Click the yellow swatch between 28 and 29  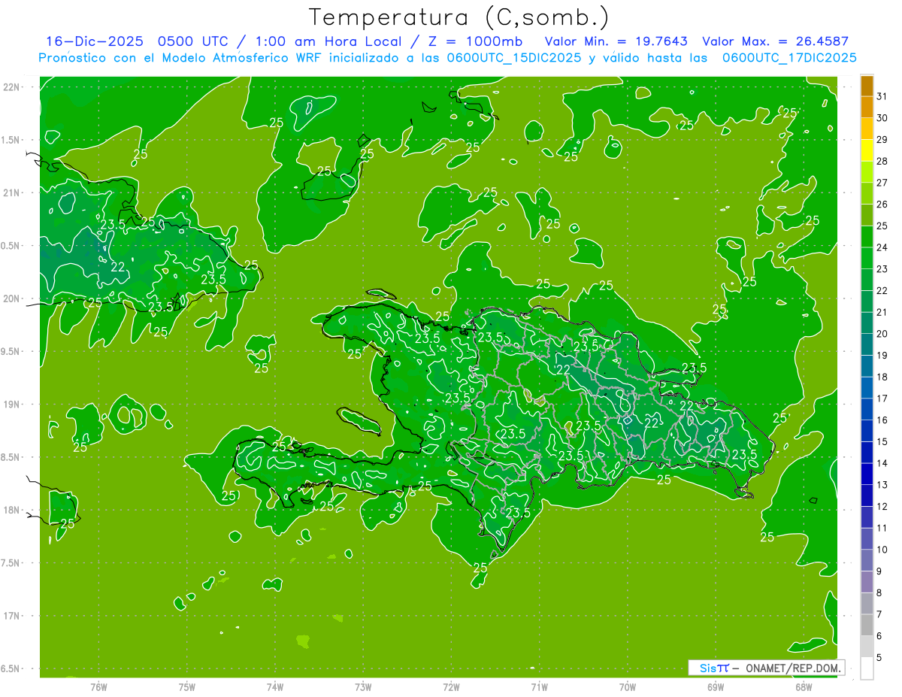click(867, 150)
